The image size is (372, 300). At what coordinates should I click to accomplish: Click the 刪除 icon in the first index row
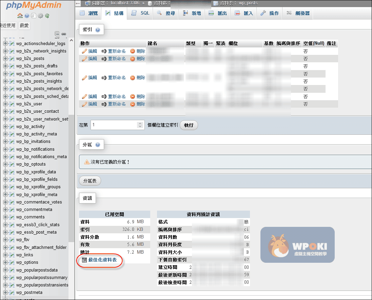[x=133, y=51]
